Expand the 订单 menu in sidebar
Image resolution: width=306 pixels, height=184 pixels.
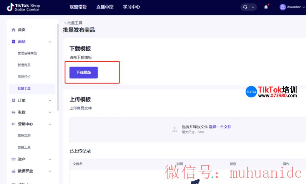click(x=50, y=100)
